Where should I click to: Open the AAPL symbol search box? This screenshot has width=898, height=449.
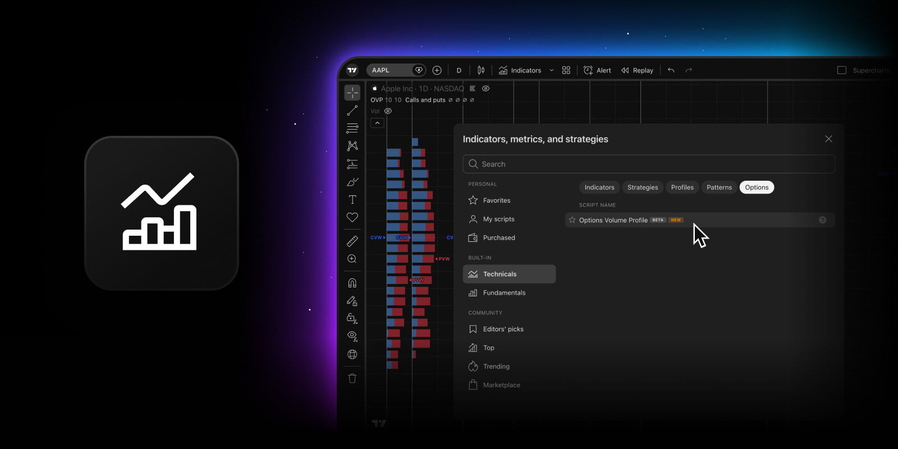[x=396, y=70]
